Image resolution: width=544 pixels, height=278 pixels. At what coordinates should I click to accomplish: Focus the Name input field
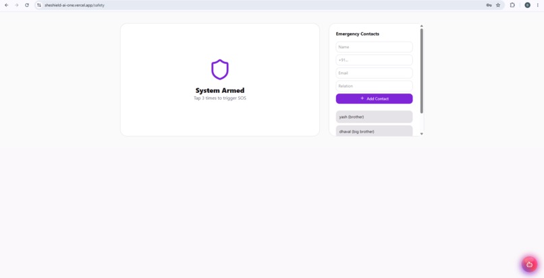[374, 47]
